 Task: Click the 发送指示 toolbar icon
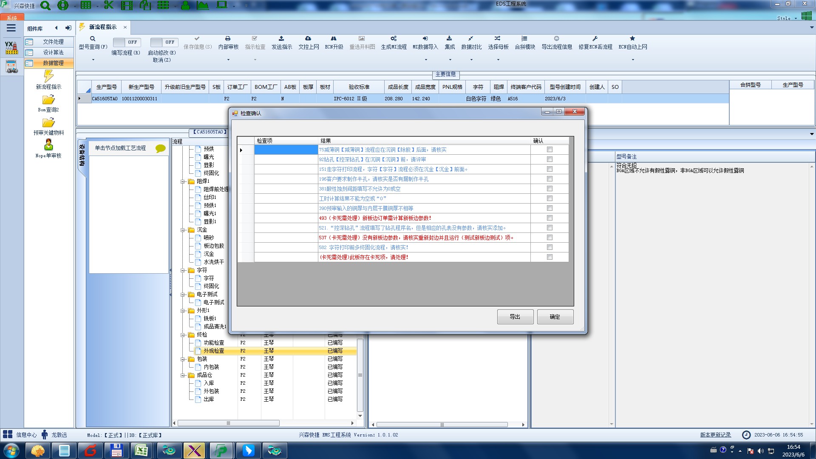[281, 39]
